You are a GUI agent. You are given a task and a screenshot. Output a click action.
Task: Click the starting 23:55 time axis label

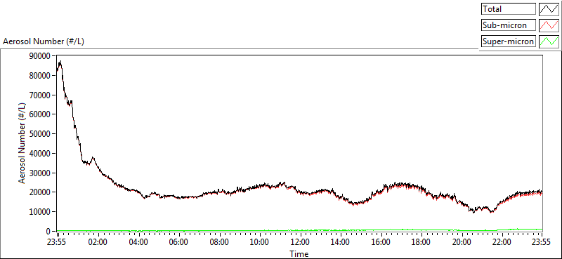point(57,241)
